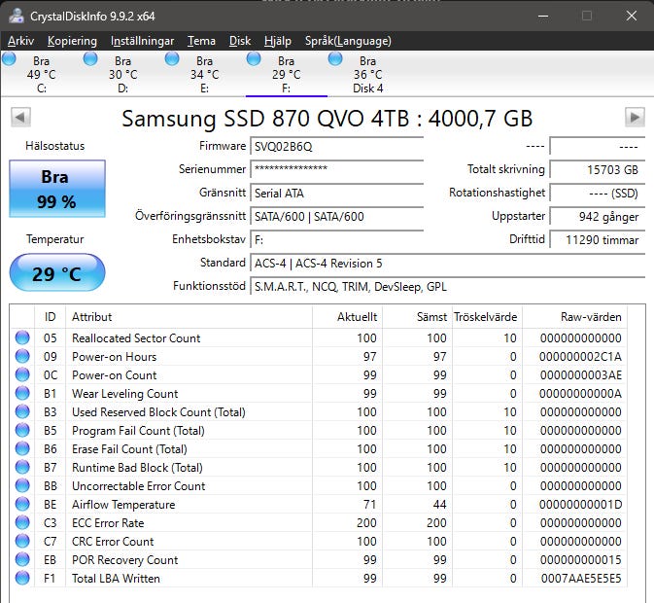This screenshot has height=603, width=654.
Task: Click status orb of ECC Error Rate row
Action: (22, 522)
